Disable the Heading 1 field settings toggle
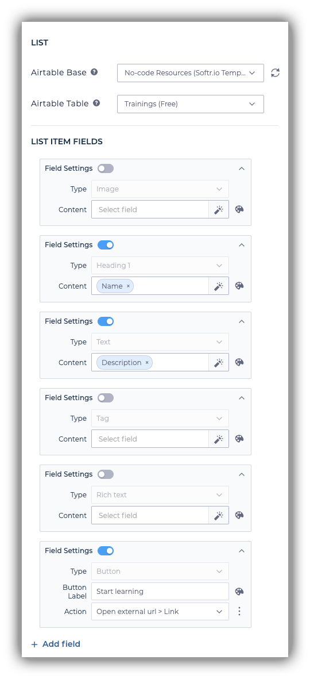The height and width of the screenshot is (679, 310). (x=106, y=245)
